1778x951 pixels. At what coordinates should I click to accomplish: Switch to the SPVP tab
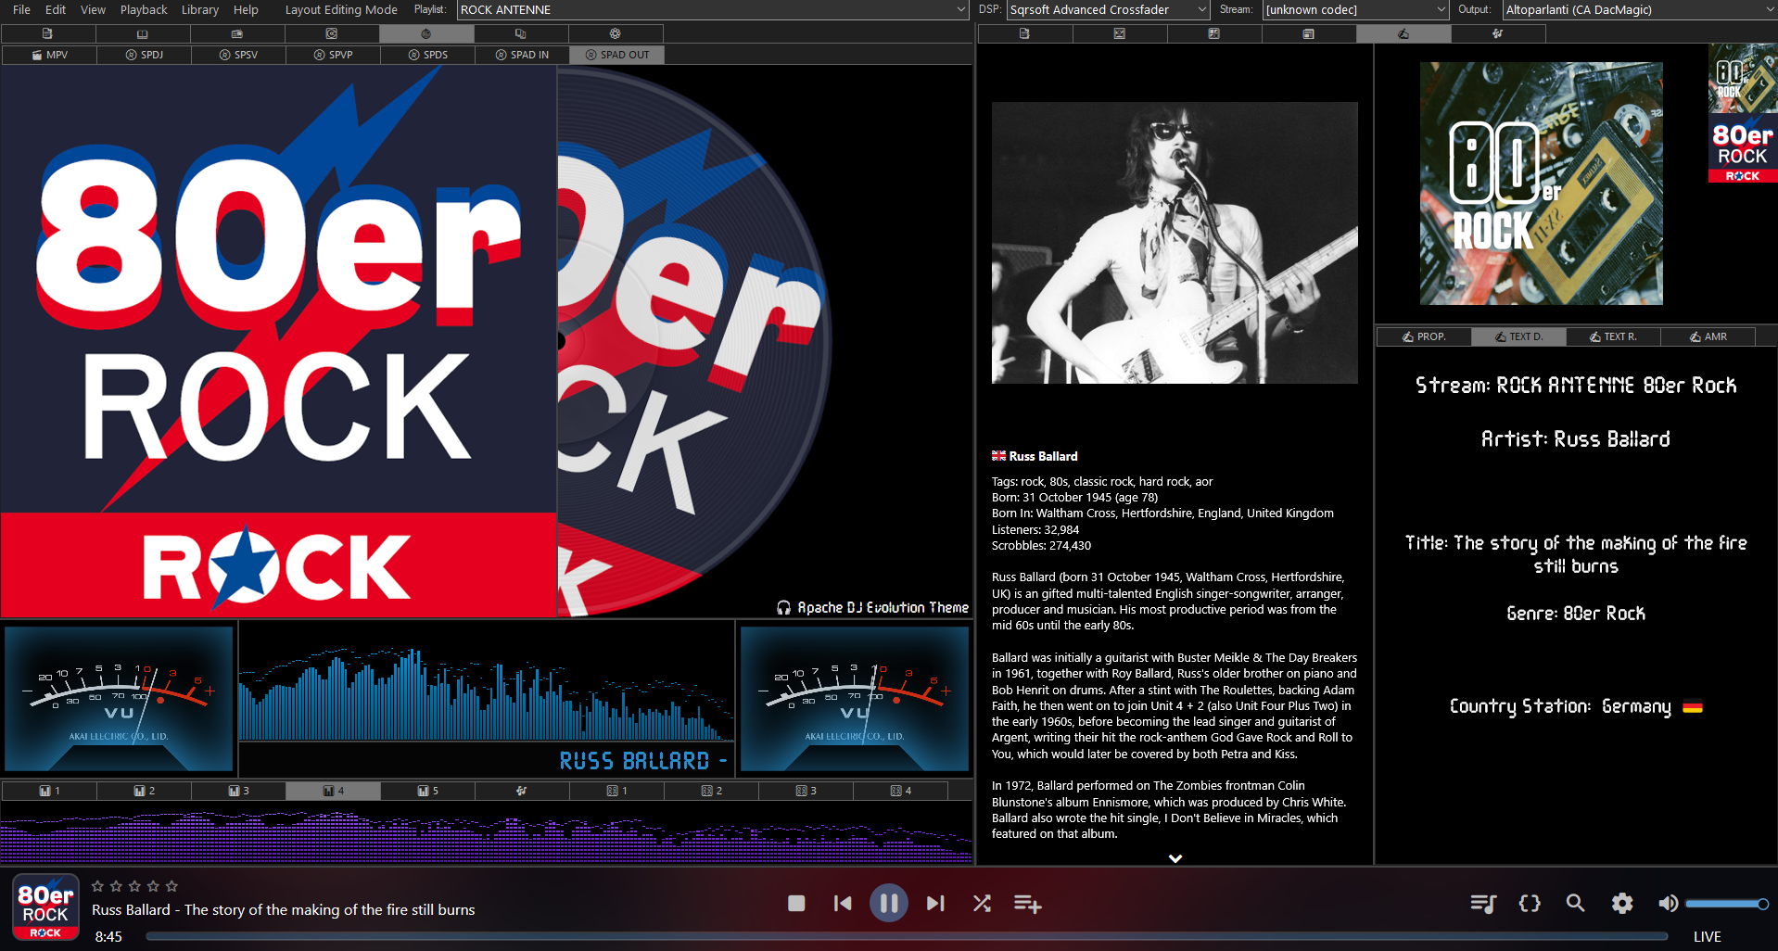coord(333,55)
